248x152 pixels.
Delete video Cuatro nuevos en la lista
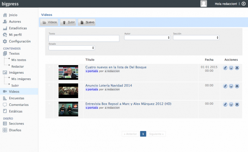point(237,68)
